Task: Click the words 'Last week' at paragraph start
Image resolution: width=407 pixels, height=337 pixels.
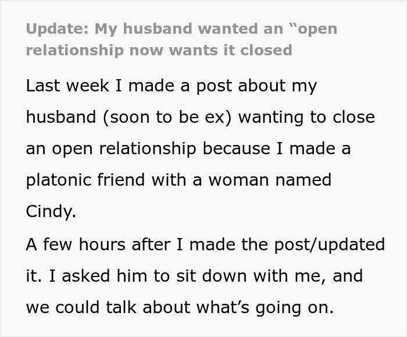Action: [67, 86]
